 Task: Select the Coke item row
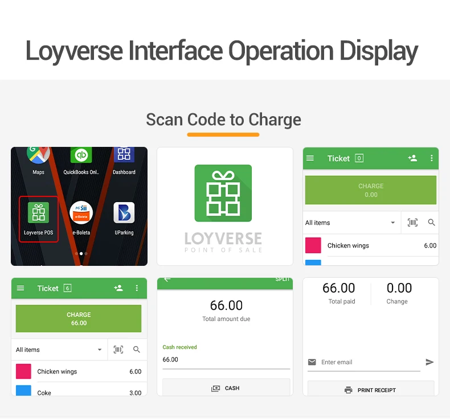pyautogui.click(x=79, y=391)
